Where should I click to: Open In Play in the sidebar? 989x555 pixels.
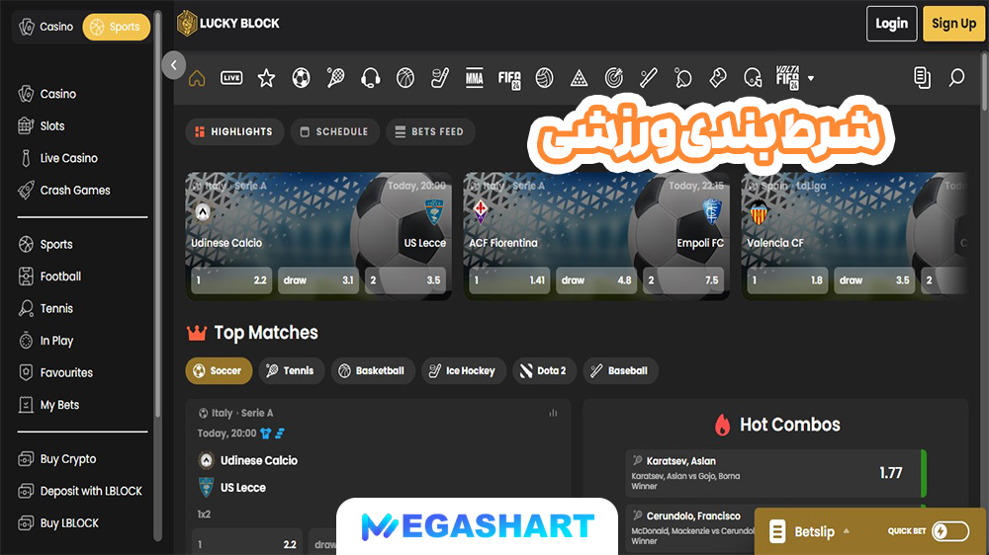(x=46, y=340)
